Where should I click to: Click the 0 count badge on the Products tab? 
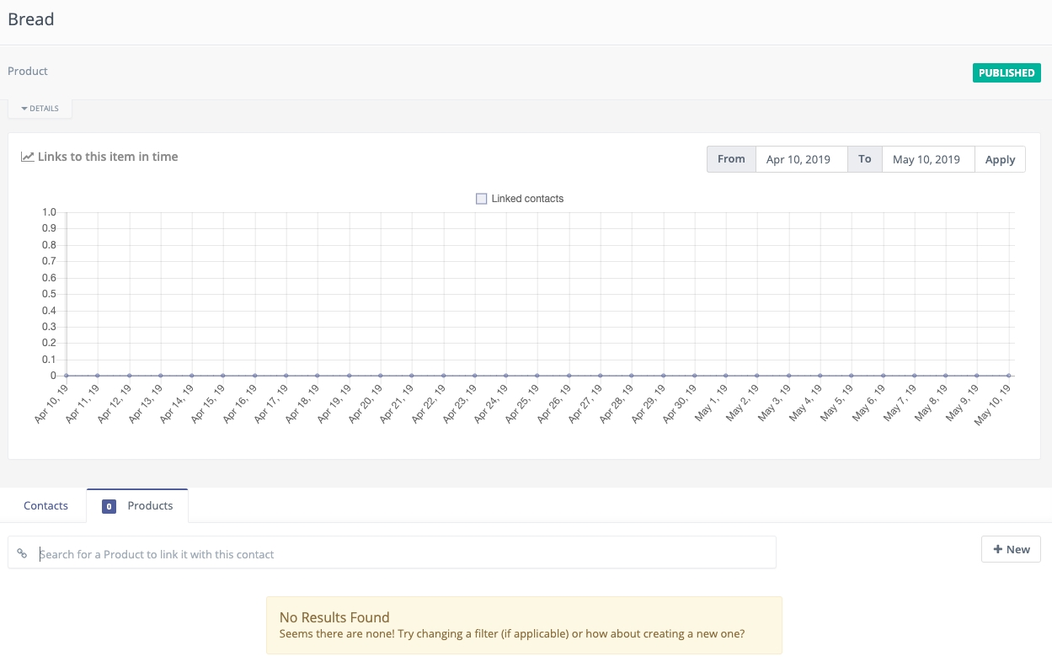tap(109, 506)
